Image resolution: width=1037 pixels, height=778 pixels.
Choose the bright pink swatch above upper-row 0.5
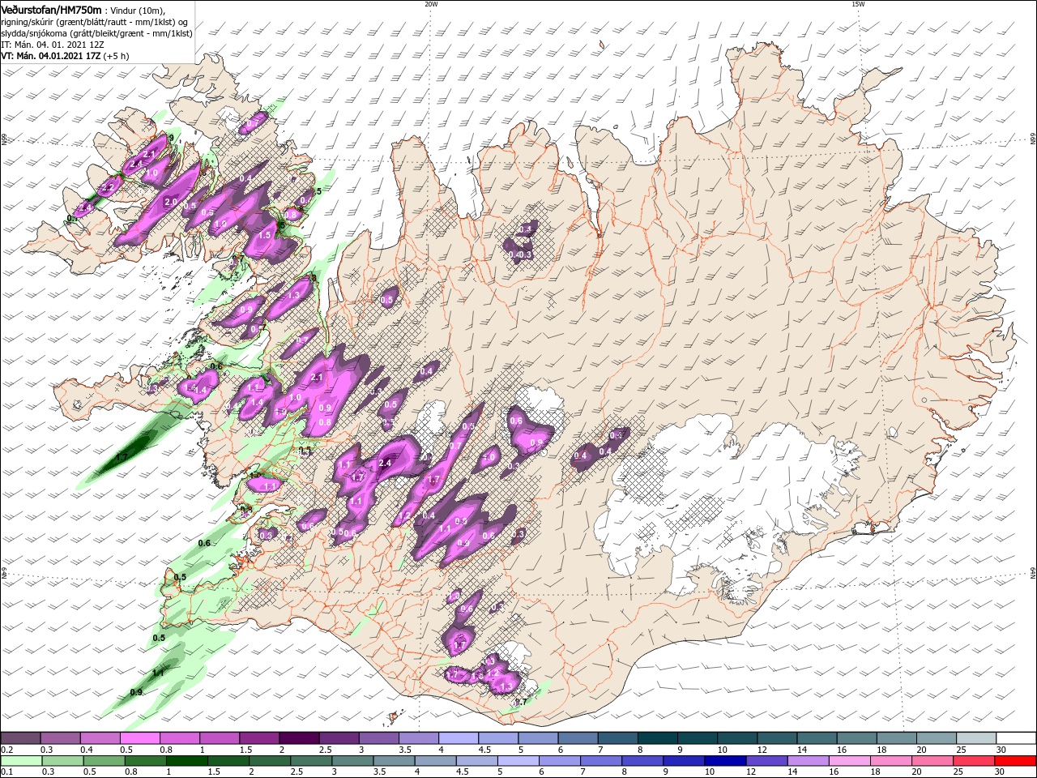point(140,738)
